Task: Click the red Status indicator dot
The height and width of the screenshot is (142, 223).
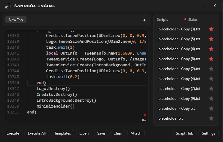Action: point(185,19)
